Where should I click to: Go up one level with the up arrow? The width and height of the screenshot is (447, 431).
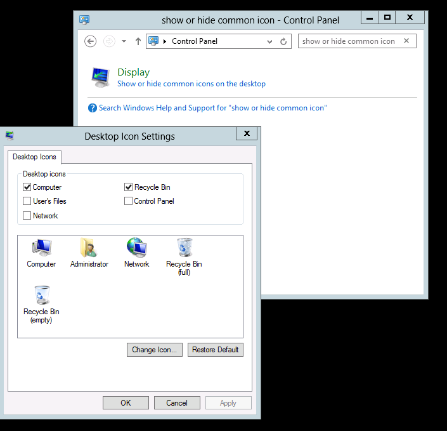pyautogui.click(x=138, y=41)
